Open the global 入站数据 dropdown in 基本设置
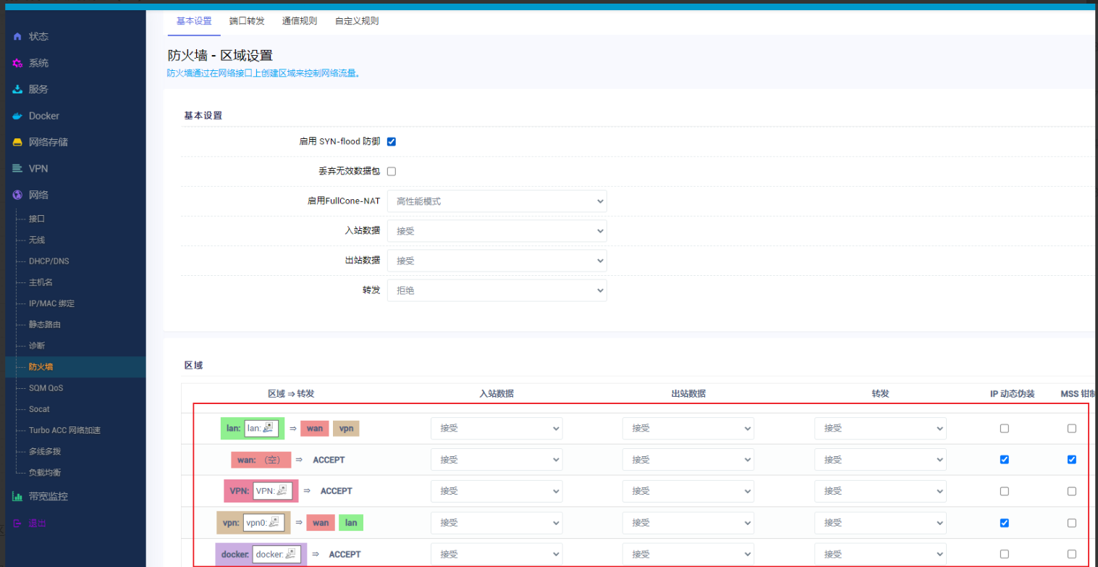 [497, 231]
